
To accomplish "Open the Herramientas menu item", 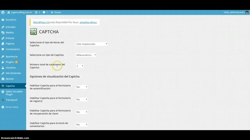I will [x=13, y=73].
